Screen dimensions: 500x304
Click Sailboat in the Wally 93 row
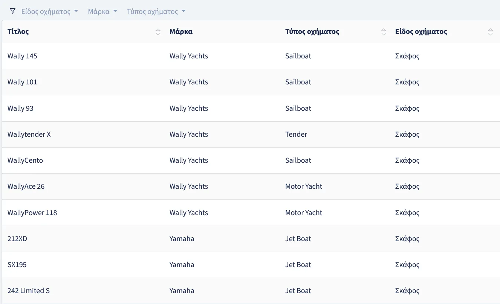point(298,108)
